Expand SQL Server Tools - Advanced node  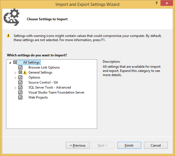pyautogui.click(x=16, y=88)
